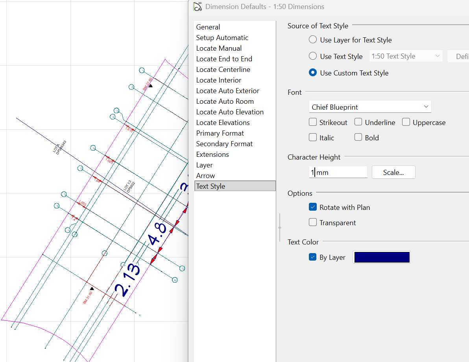
Task: Uncheck Rotate with Plan
Action: (x=313, y=207)
